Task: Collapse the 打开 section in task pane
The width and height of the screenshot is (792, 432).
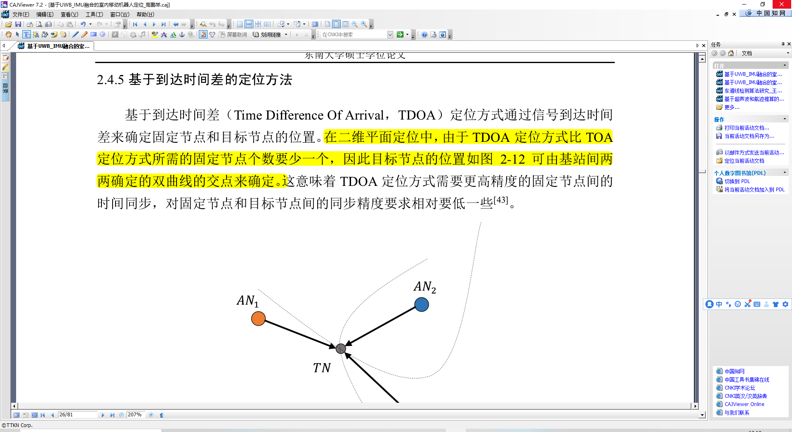Action: pyautogui.click(x=785, y=65)
